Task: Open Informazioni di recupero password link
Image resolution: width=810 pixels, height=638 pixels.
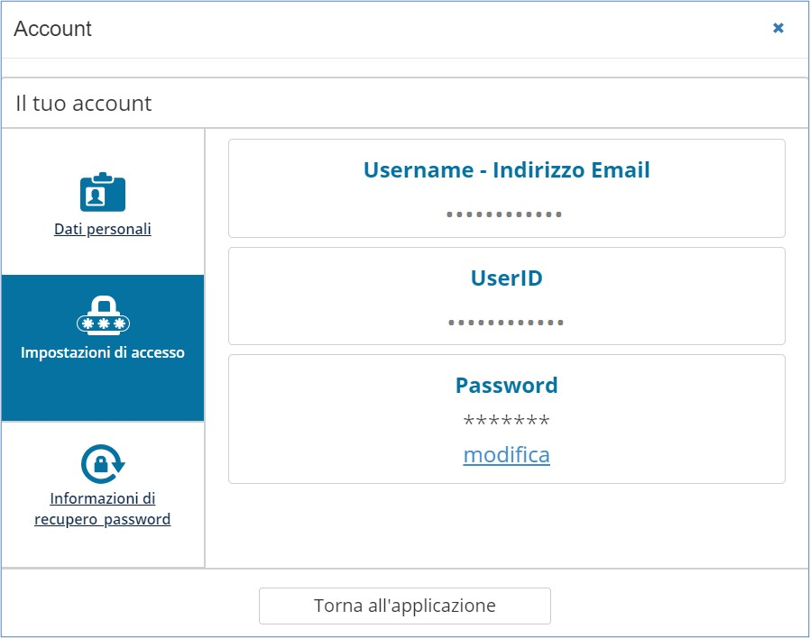Action: [102, 509]
